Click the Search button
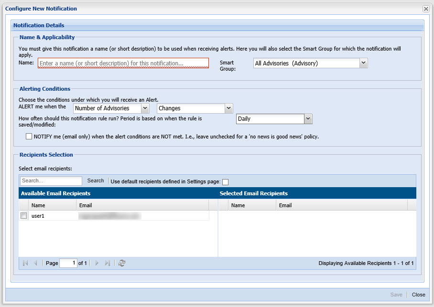Viewport: 434px width, 307px height. [96, 181]
